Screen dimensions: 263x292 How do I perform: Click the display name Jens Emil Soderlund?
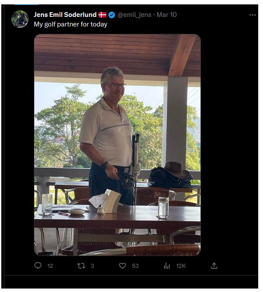click(x=65, y=15)
